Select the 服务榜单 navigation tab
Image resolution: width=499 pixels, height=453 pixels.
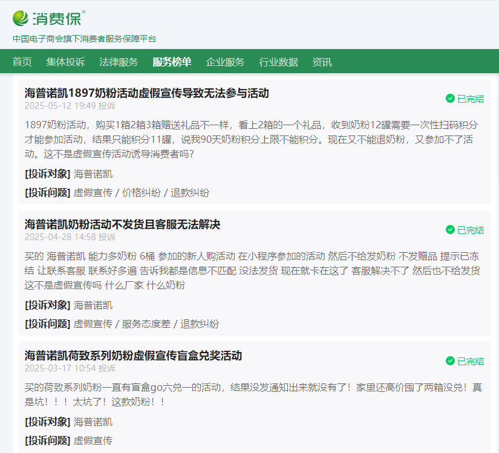click(x=172, y=62)
